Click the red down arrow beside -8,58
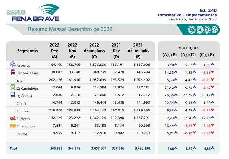This screenshot has width=229, height=159. pos(213,72)
